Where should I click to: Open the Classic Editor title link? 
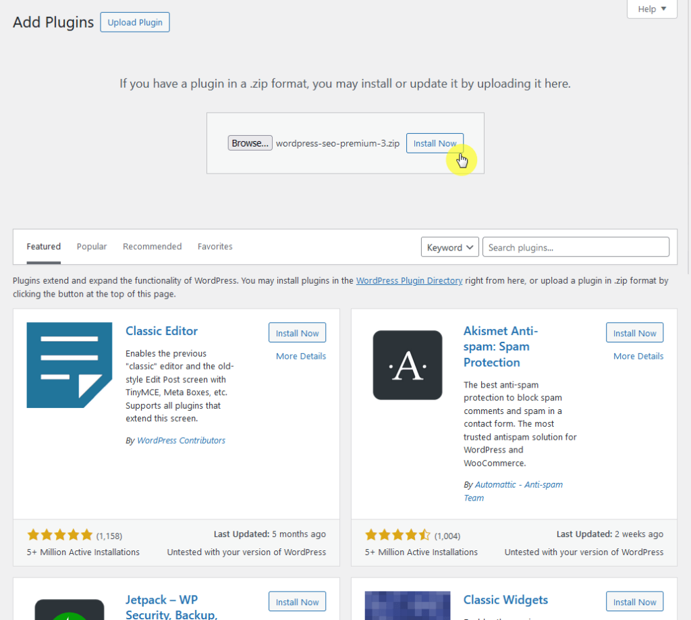[161, 331]
